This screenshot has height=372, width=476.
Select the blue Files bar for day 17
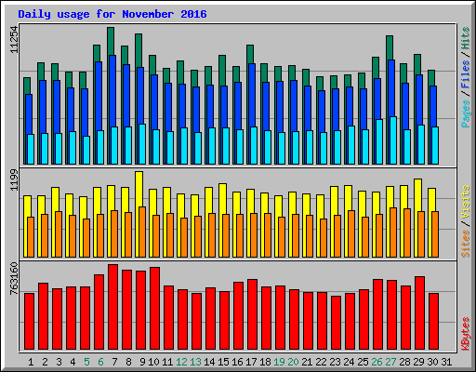pos(252,96)
